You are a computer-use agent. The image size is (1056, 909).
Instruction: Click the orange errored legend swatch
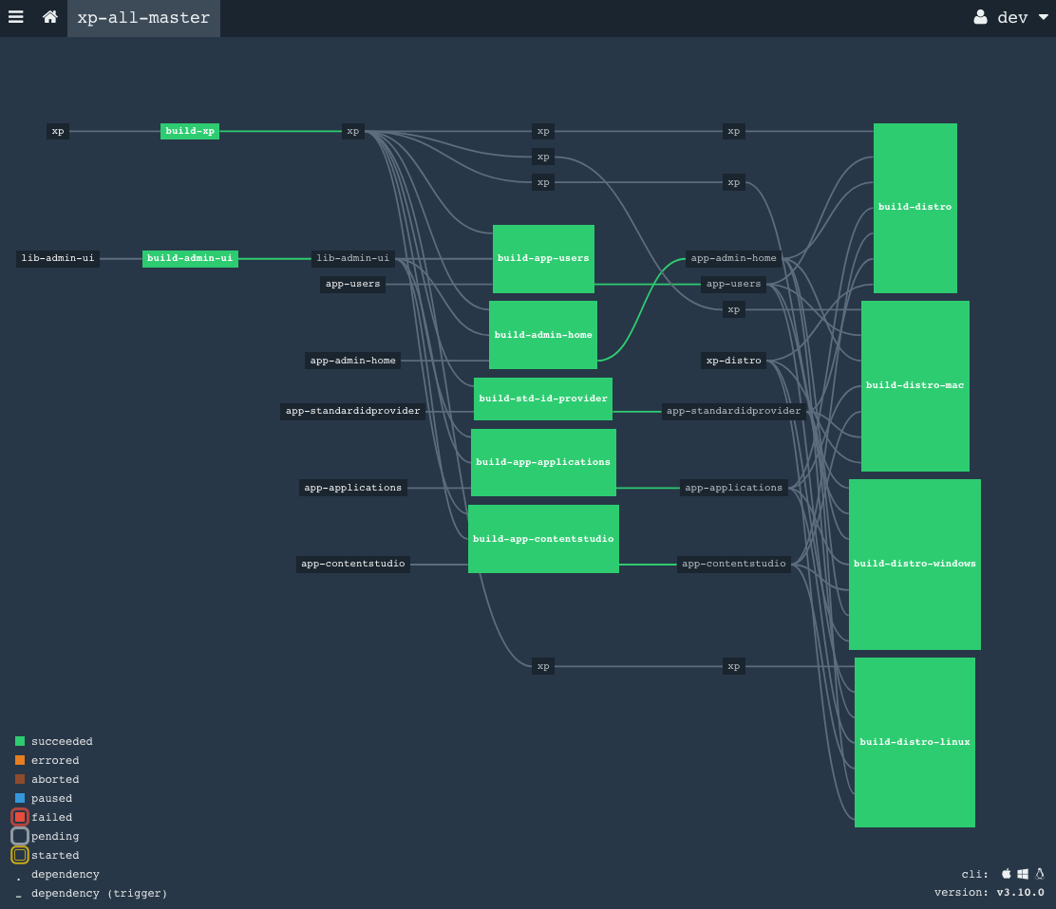[20, 760]
